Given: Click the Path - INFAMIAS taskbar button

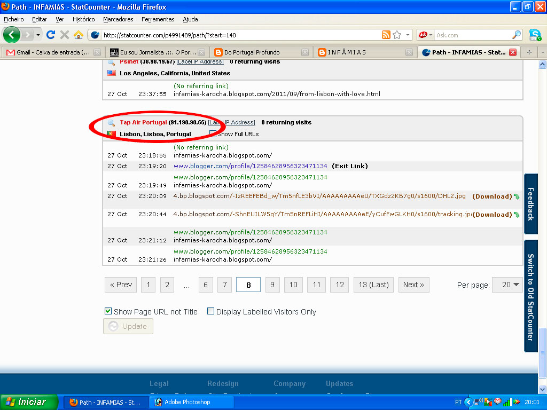Looking at the screenshot, I should point(106,402).
